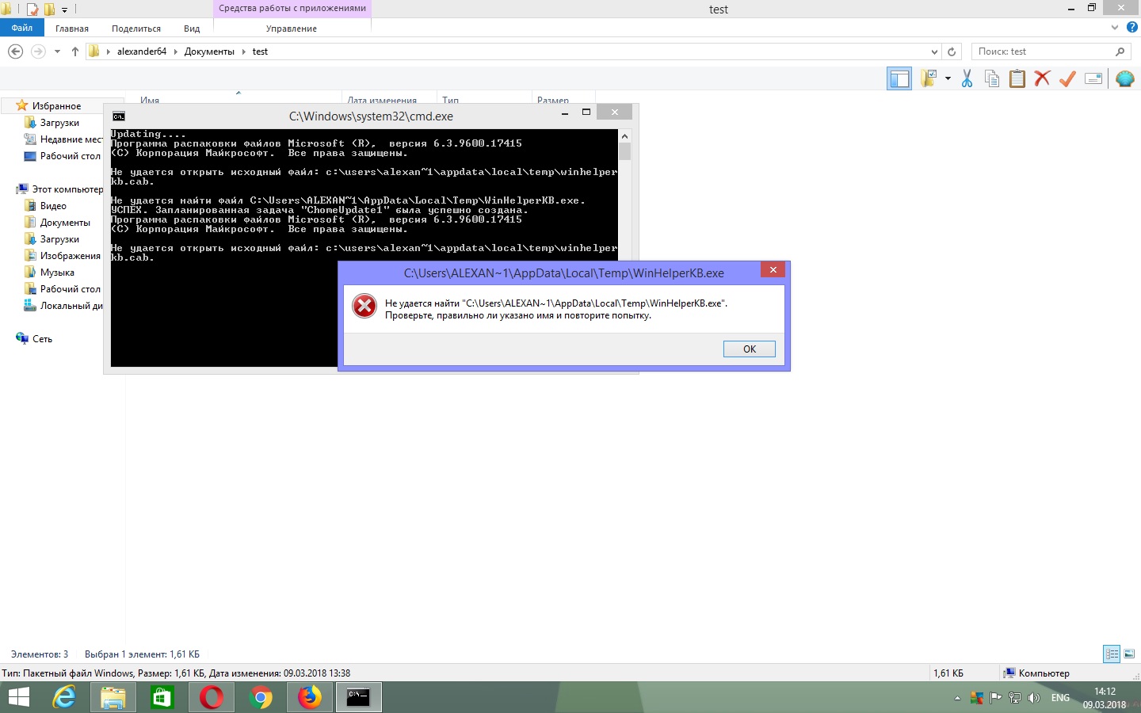Viewport: 1141px width, 713px height.
Task: Select Рабочий стол under Избранное
Action: 70,156
